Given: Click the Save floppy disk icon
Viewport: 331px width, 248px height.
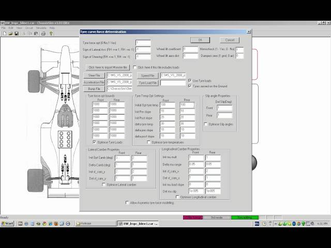Looking at the screenshot, I should pyautogui.click(x=17, y=34).
